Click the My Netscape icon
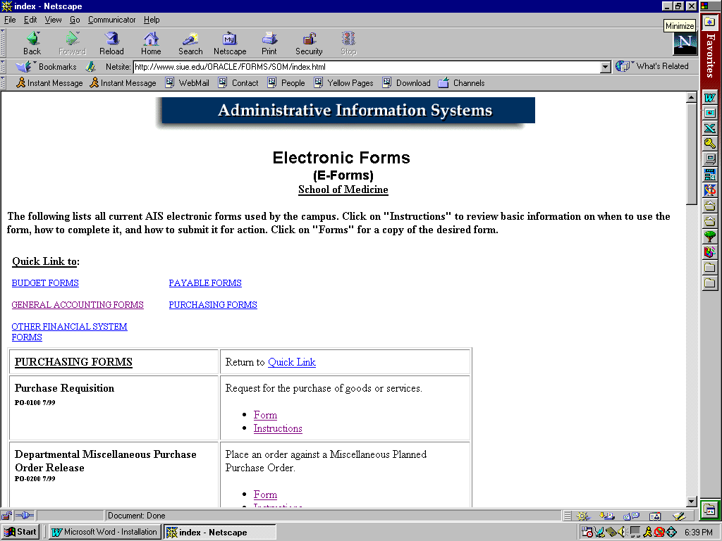722x541 pixels. (x=230, y=43)
